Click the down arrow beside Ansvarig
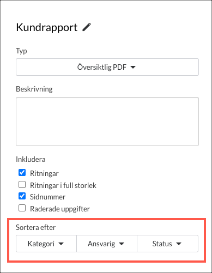The width and height of the screenshot is (212, 273). click(x=122, y=244)
